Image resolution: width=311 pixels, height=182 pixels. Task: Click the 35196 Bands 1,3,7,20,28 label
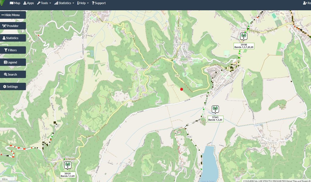point(244,46)
